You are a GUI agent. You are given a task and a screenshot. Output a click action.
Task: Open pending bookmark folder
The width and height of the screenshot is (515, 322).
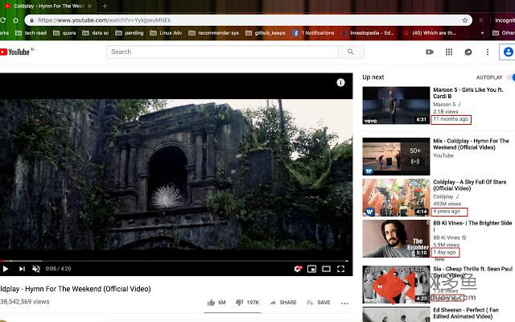point(130,33)
